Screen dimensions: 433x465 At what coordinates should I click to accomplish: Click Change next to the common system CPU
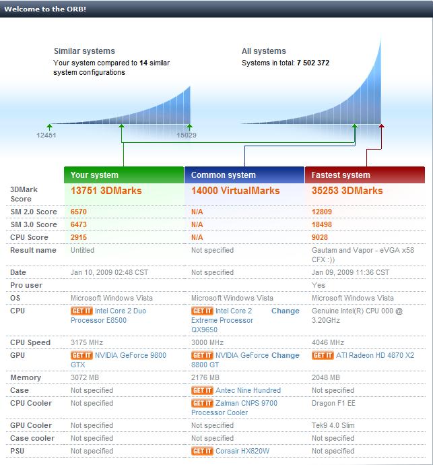(286, 311)
